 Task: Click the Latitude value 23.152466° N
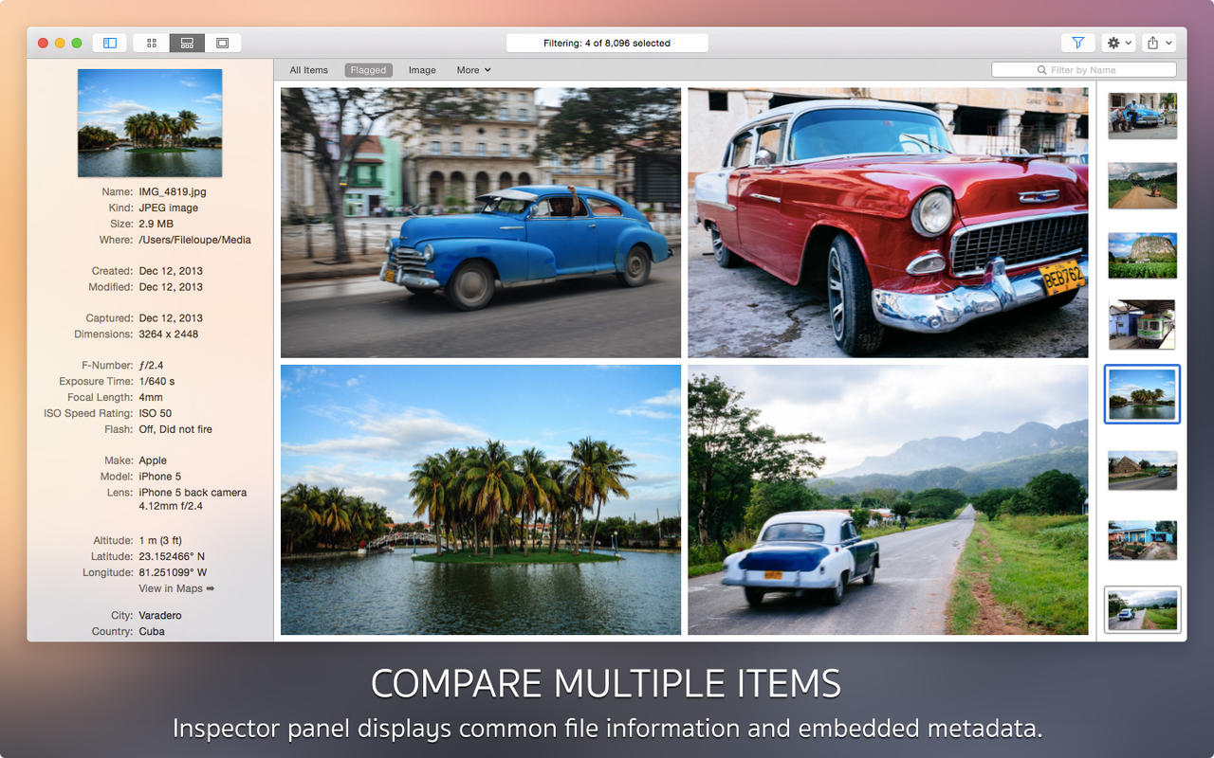(172, 557)
